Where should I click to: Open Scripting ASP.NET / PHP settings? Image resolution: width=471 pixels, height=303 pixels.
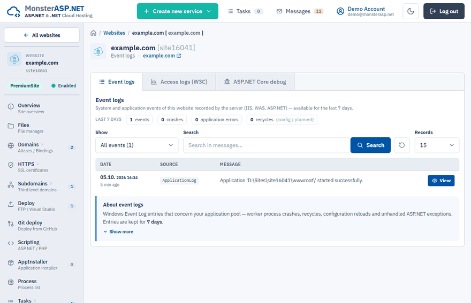[x=42, y=245]
